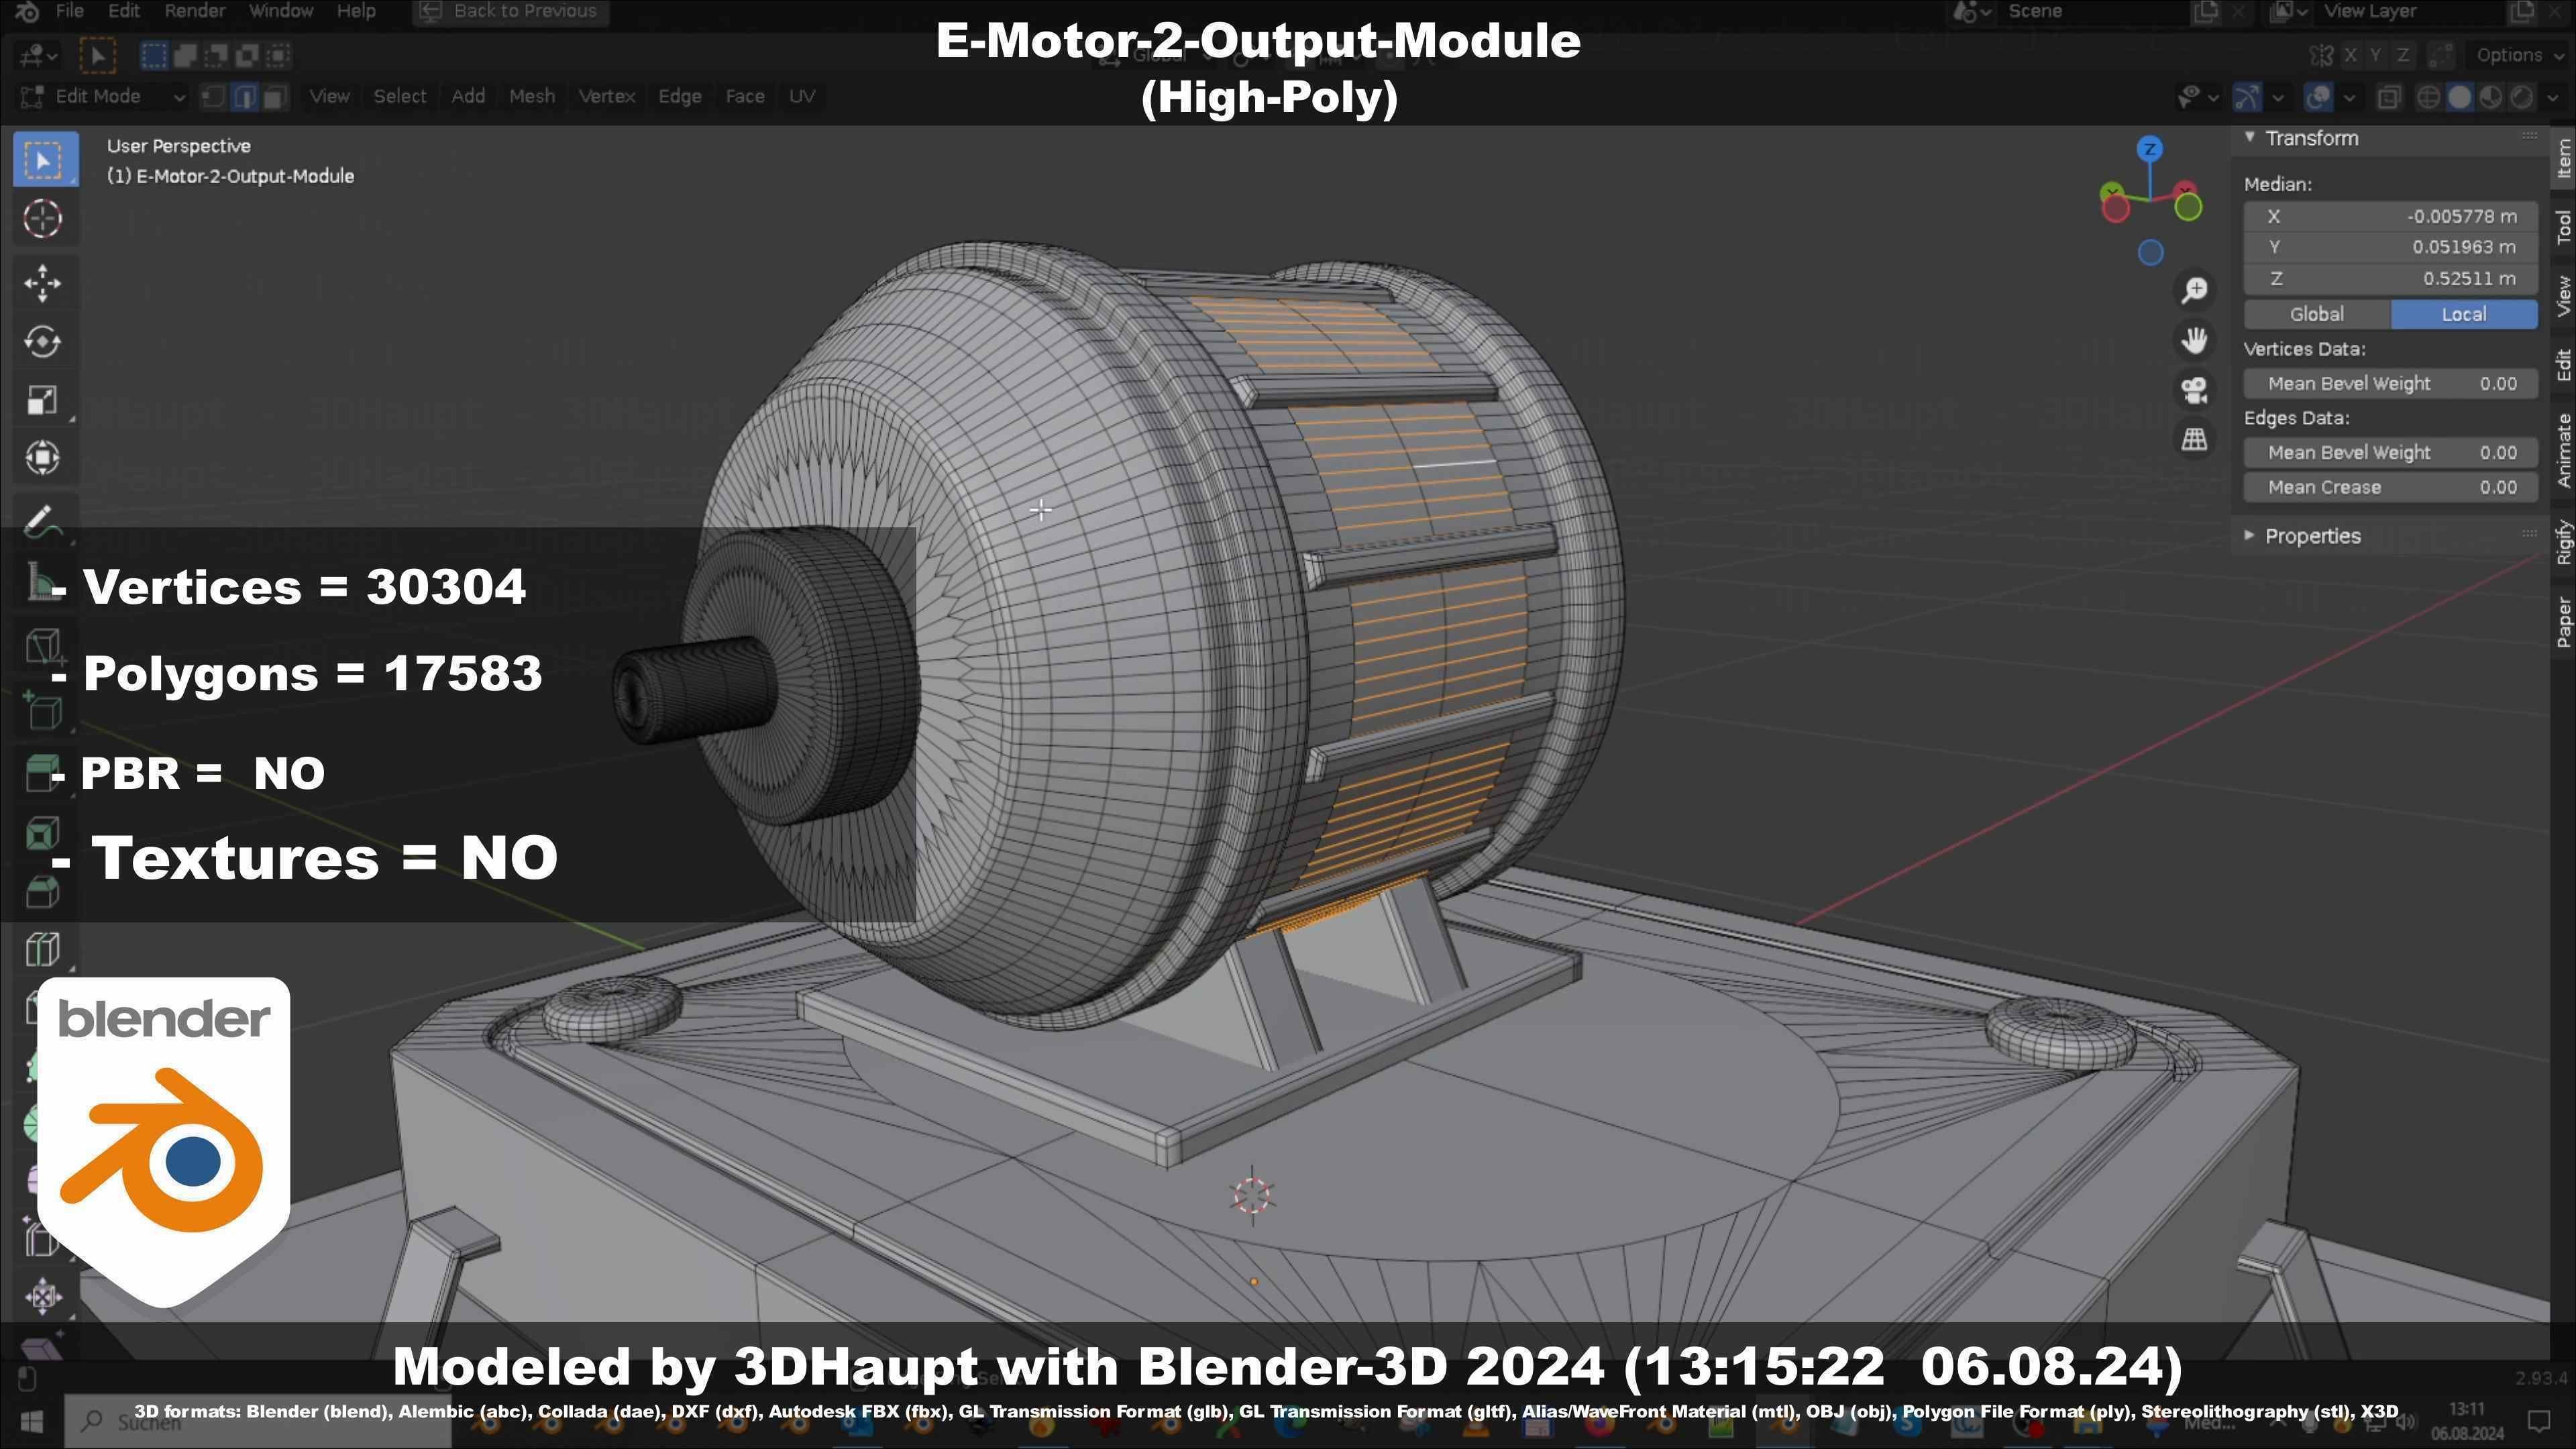Switch to the Rigify sidebar tab
Image resolution: width=2576 pixels, height=1449 pixels.
(2563, 543)
